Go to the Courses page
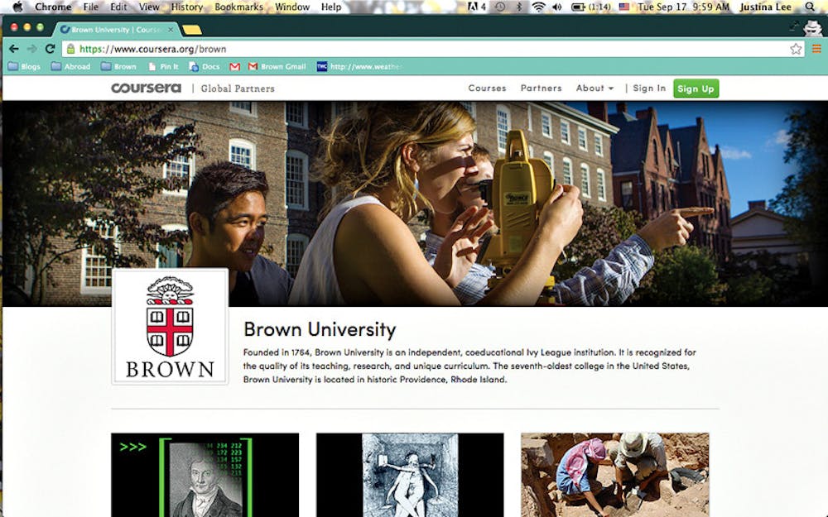Image resolution: width=828 pixels, height=517 pixels. pyautogui.click(x=487, y=89)
